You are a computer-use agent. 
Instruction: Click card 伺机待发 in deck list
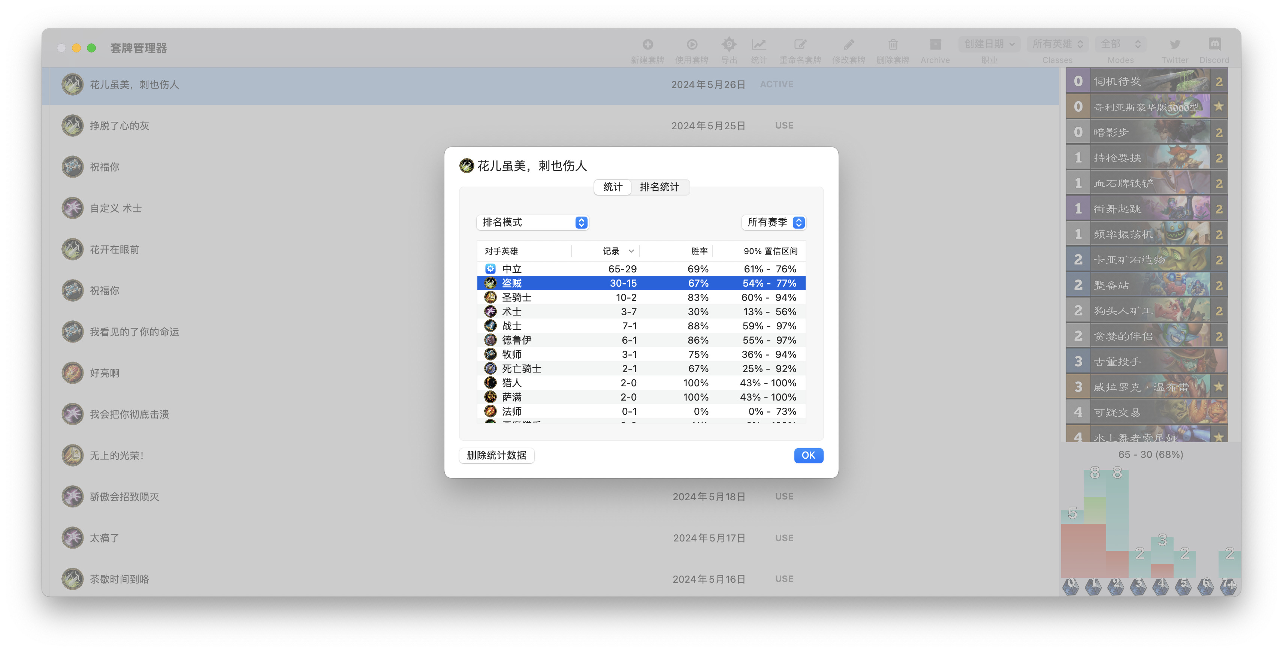1147,81
